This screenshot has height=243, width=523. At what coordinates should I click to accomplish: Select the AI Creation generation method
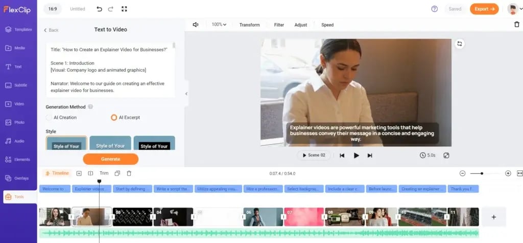[x=49, y=118]
